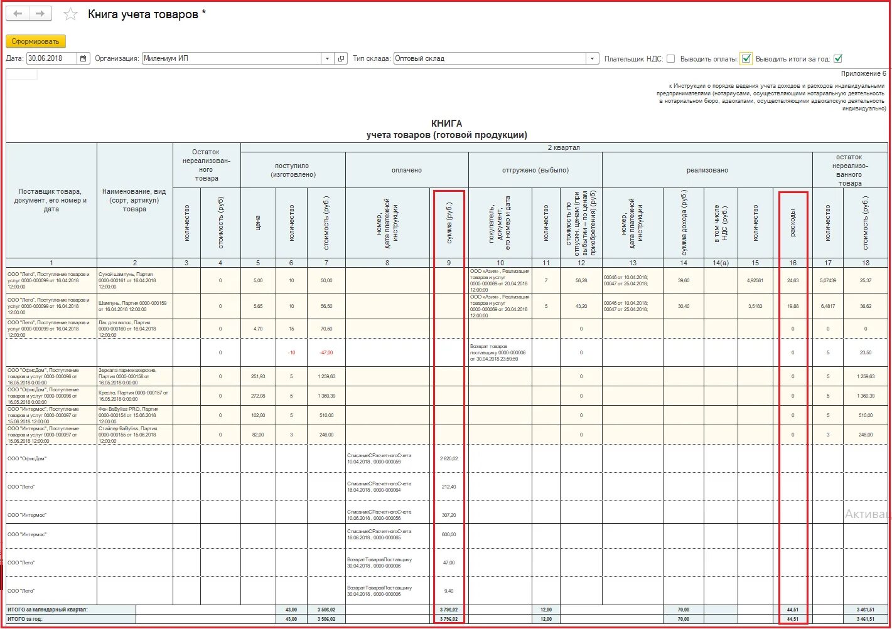This screenshot has height=629, width=892.
Task: Click the КНИГА title heading
Action: click(447, 124)
